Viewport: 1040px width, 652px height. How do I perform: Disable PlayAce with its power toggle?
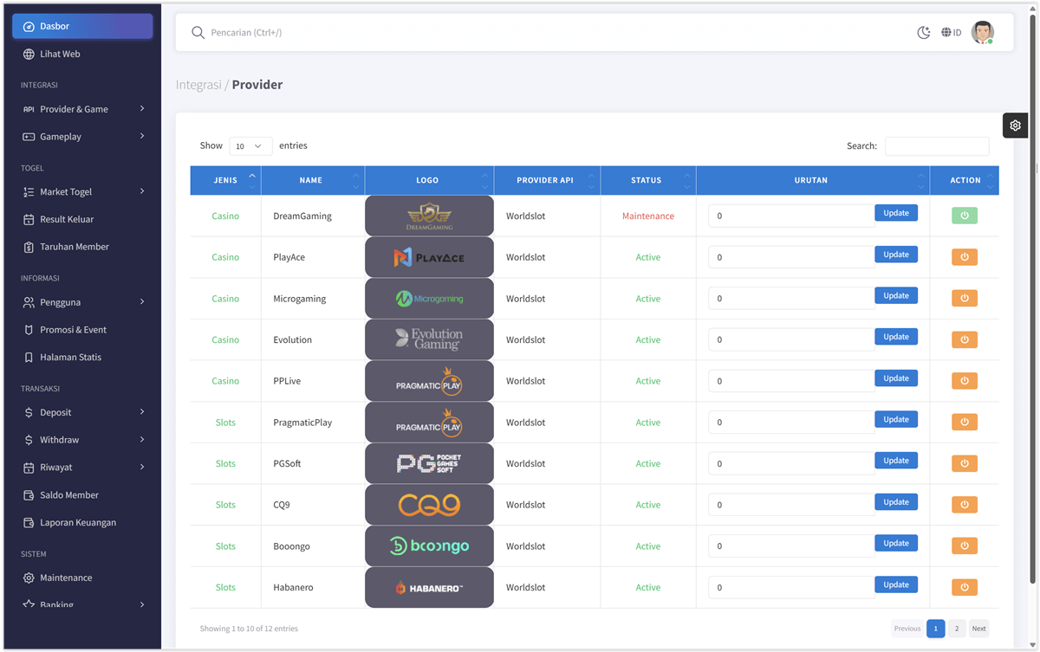point(965,256)
